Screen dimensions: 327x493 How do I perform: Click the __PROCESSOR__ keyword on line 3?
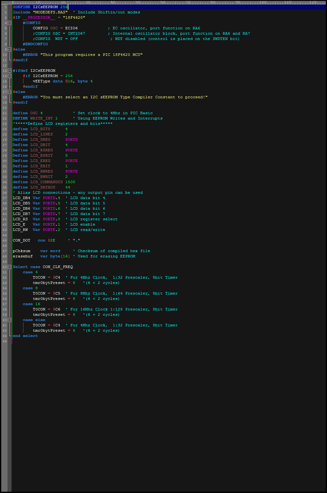[x=39, y=17]
